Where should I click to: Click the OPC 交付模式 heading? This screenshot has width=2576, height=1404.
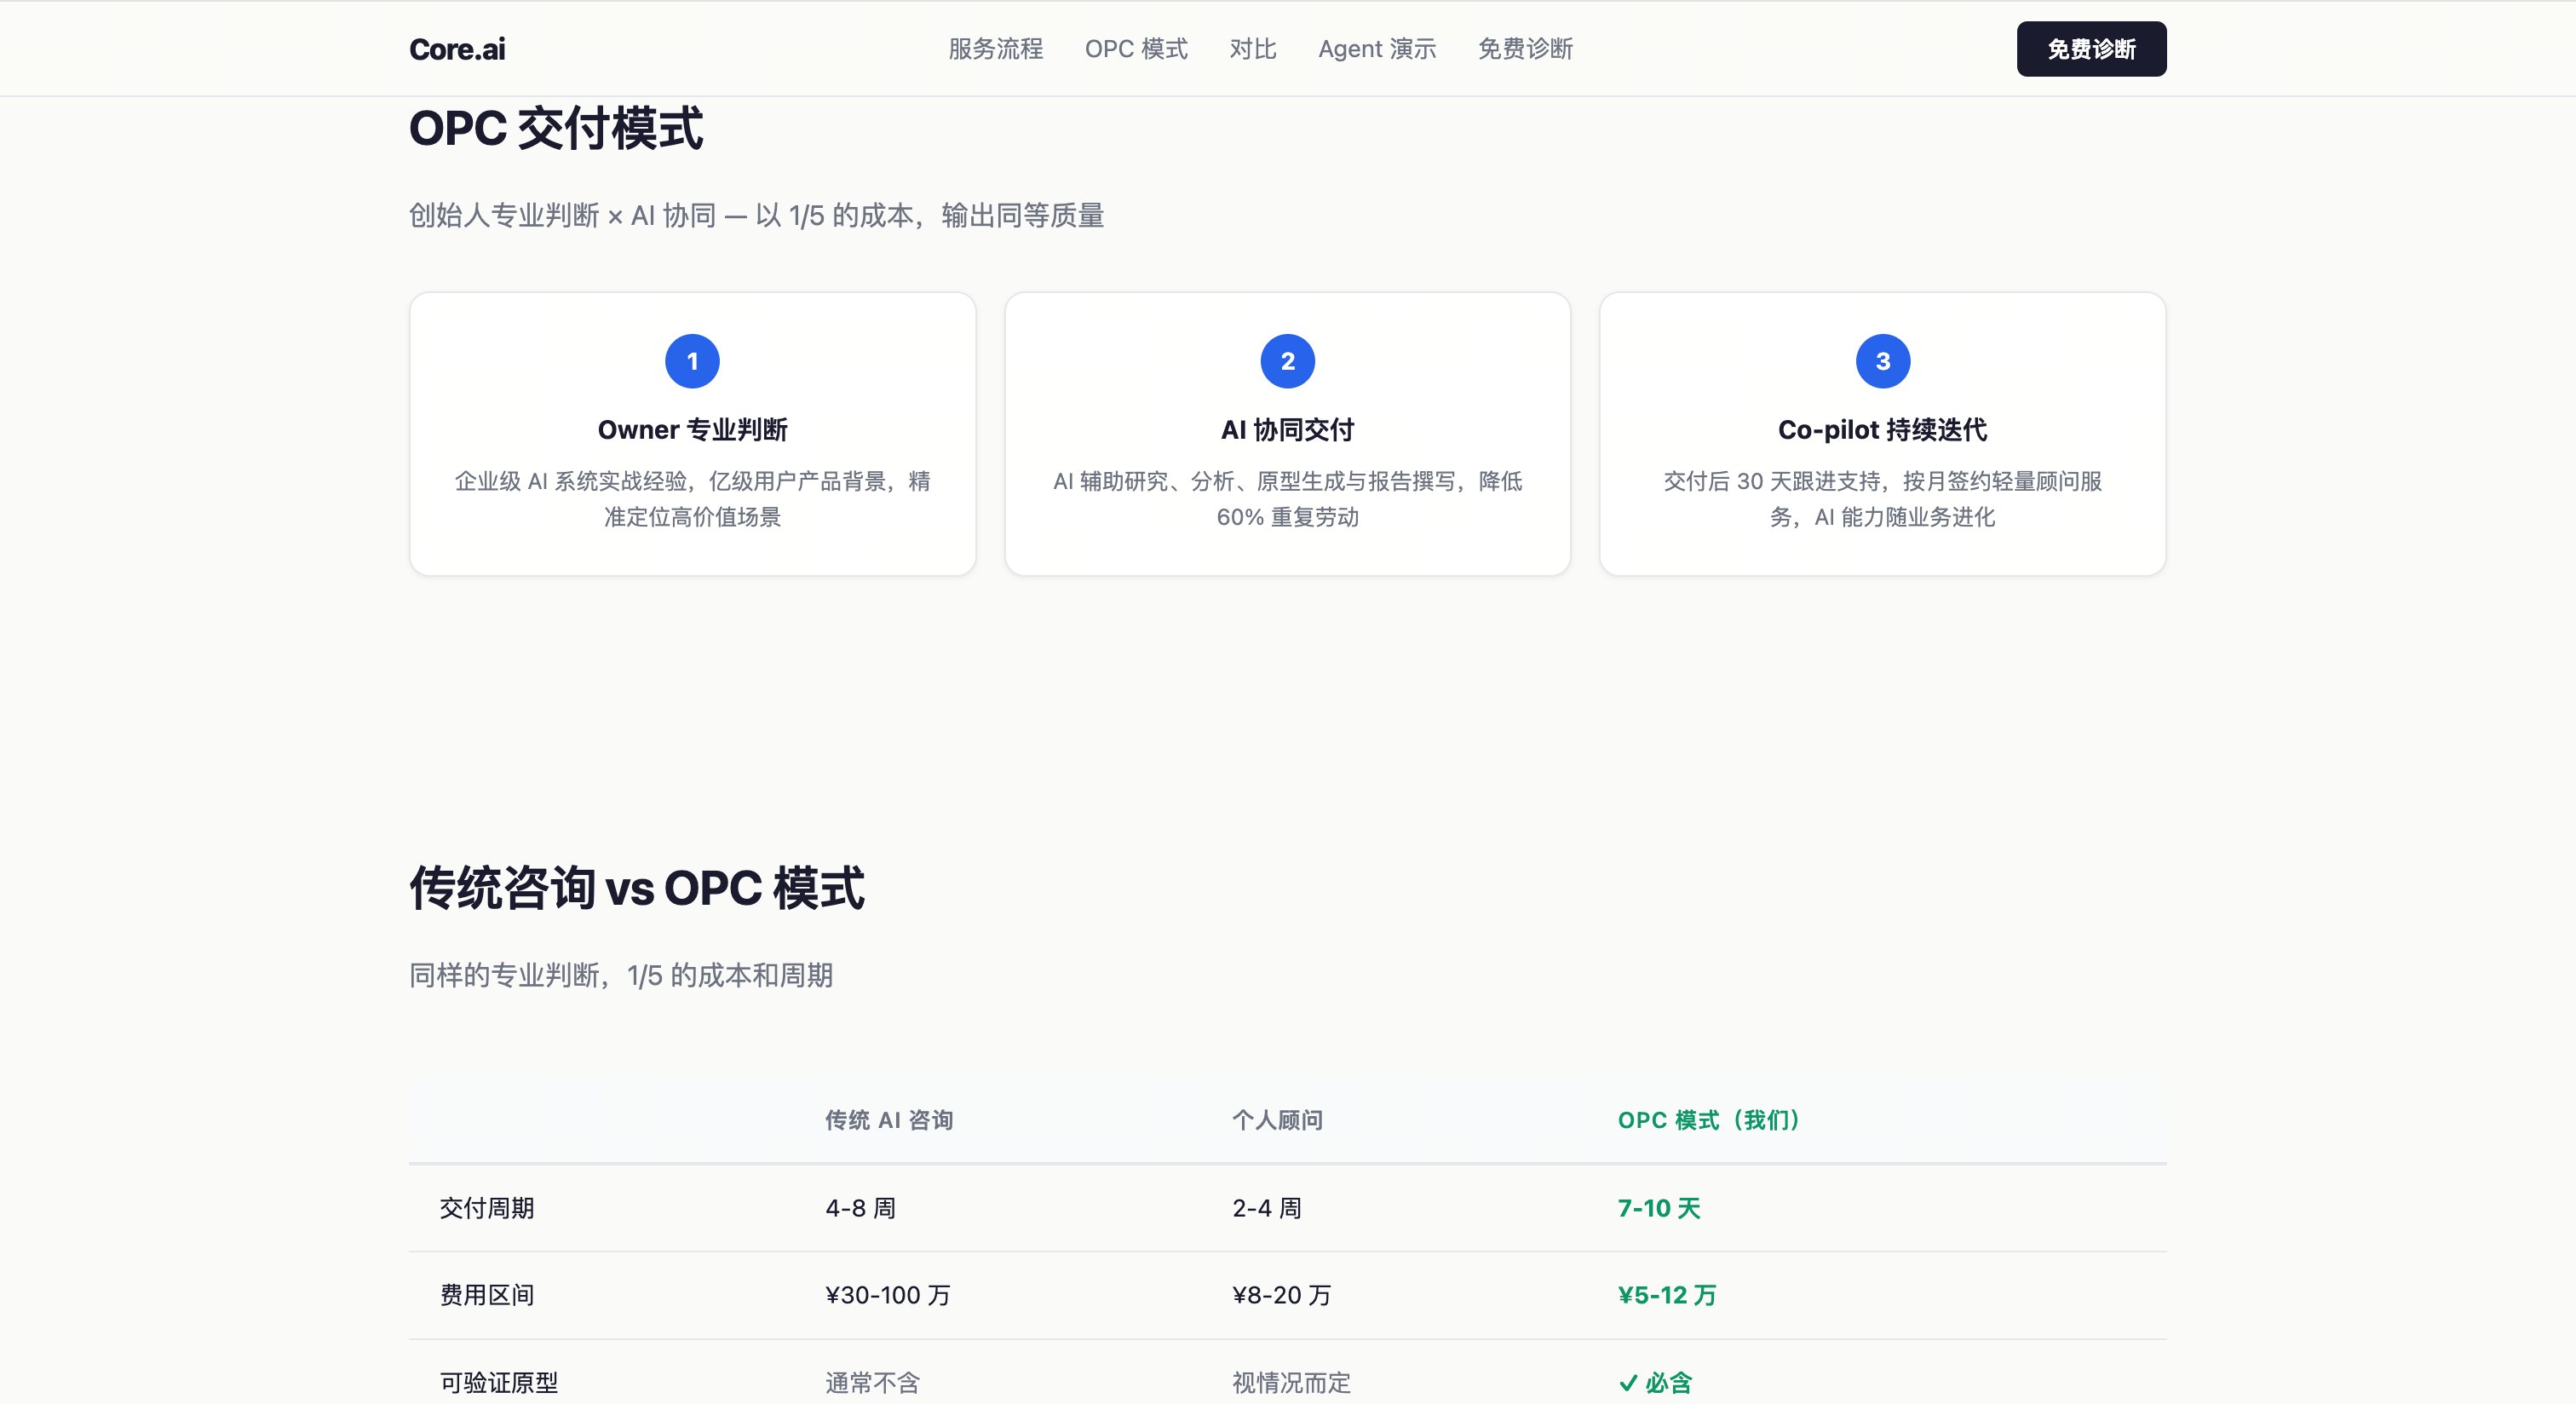[x=556, y=129]
